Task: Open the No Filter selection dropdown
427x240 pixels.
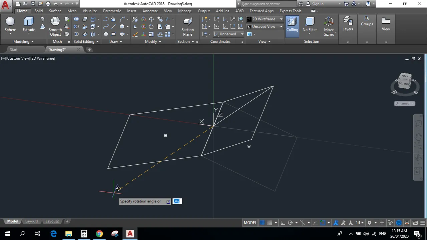Action: pyautogui.click(x=310, y=26)
